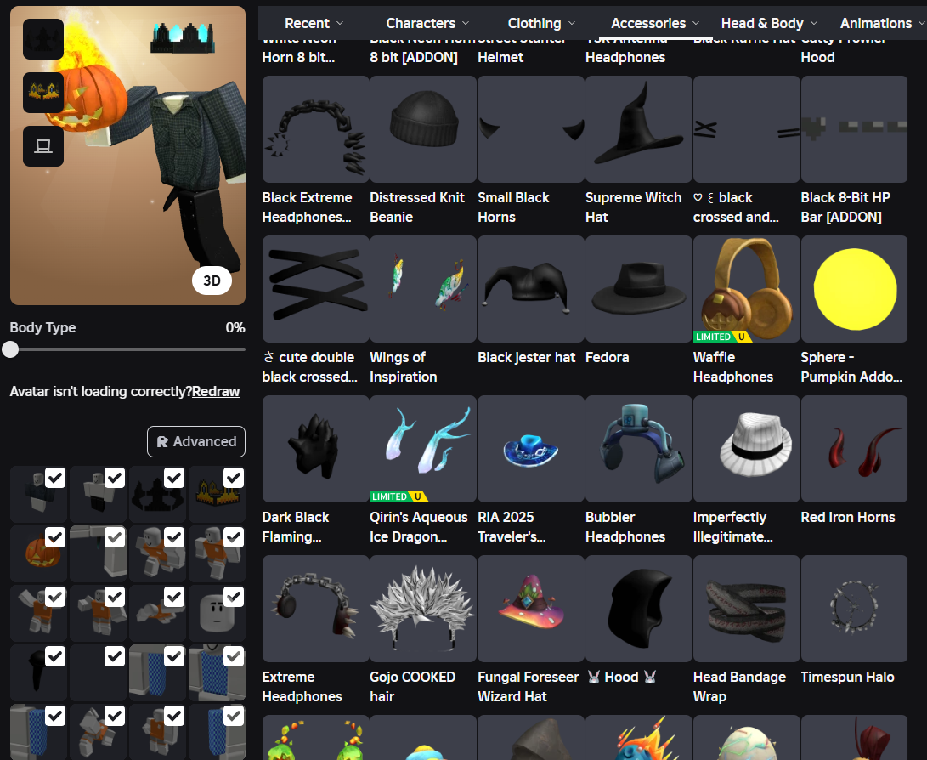
Task: Uncheck the blocky smiling head item
Action: coord(234,597)
